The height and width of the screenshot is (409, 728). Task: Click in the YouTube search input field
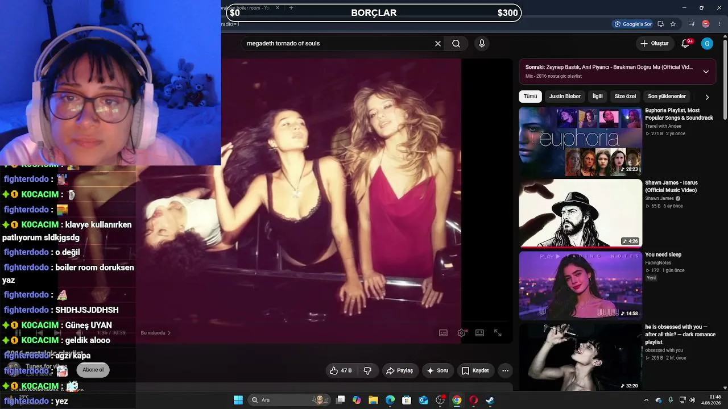338,44
